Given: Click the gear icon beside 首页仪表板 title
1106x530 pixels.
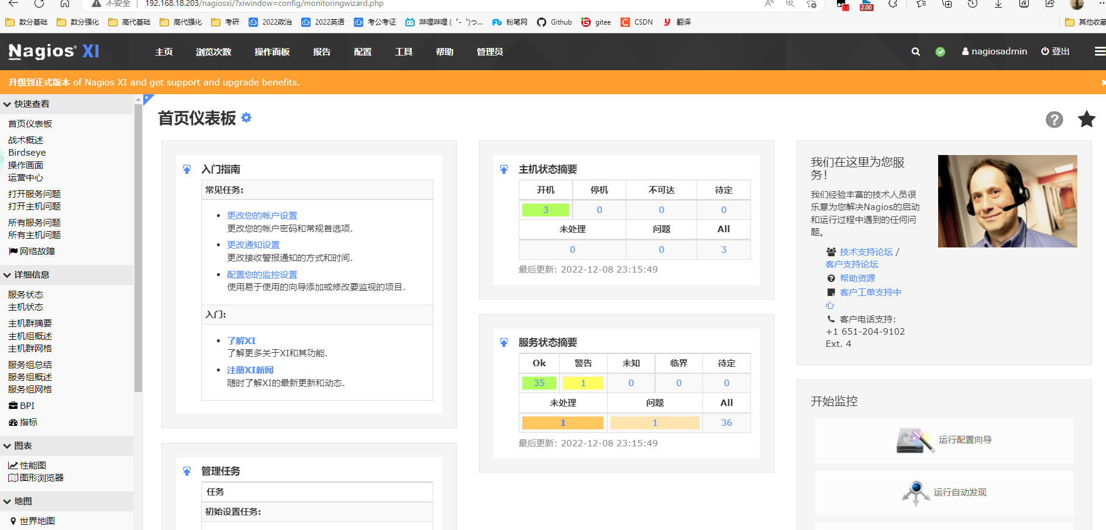Looking at the screenshot, I should coord(246,118).
